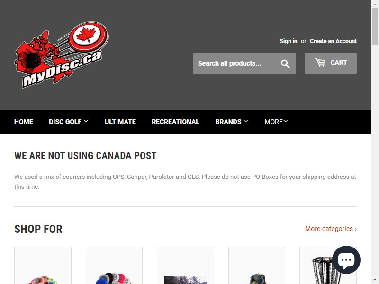Expand the More navigation menu
This screenshot has height=284, width=379.
pos(276,122)
